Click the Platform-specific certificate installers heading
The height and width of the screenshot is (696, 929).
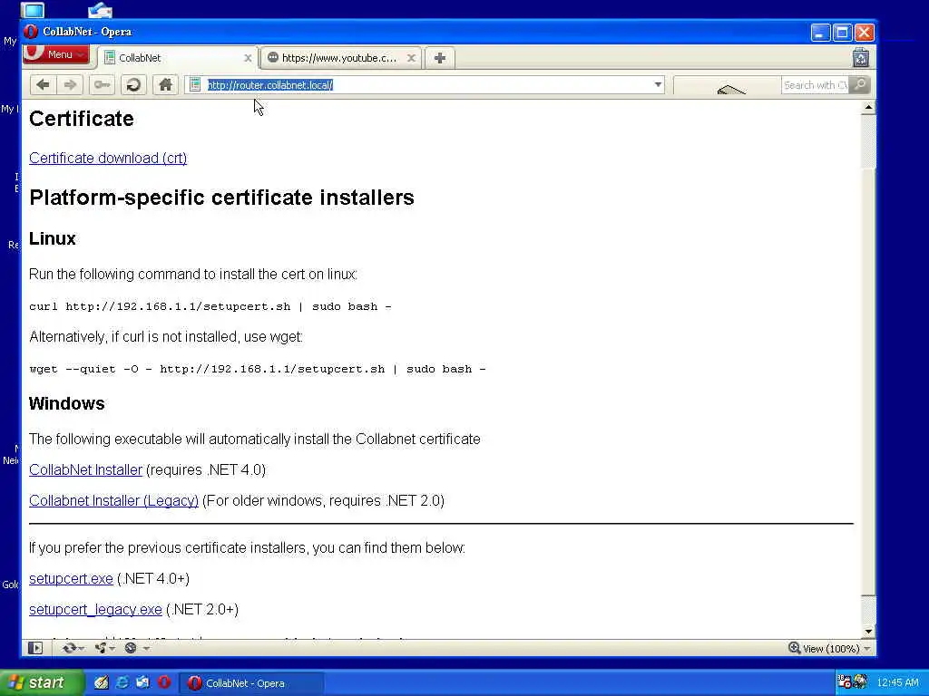click(x=221, y=198)
